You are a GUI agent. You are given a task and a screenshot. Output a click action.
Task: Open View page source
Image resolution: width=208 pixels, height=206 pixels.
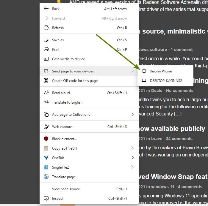(x=66, y=189)
